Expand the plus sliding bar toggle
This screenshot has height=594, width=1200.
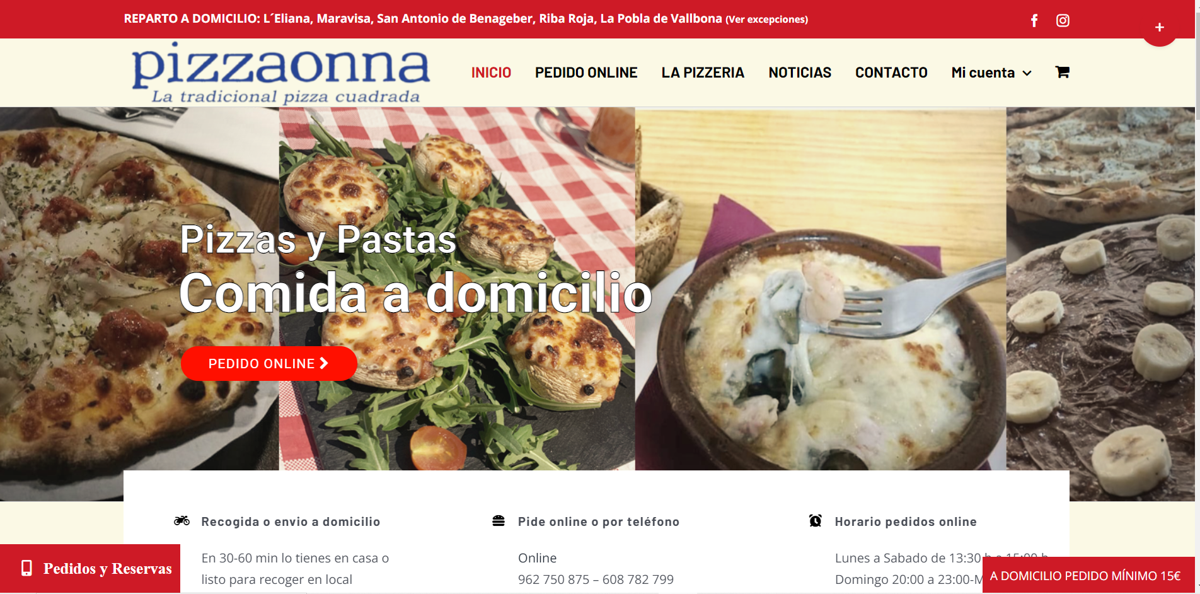(x=1160, y=27)
